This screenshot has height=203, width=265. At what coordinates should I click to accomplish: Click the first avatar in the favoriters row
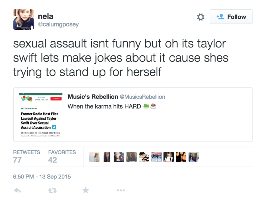[x=94, y=157]
